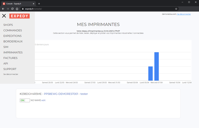Open API menu section
The width and height of the screenshot is (199, 128).
(x=6, y=64)
